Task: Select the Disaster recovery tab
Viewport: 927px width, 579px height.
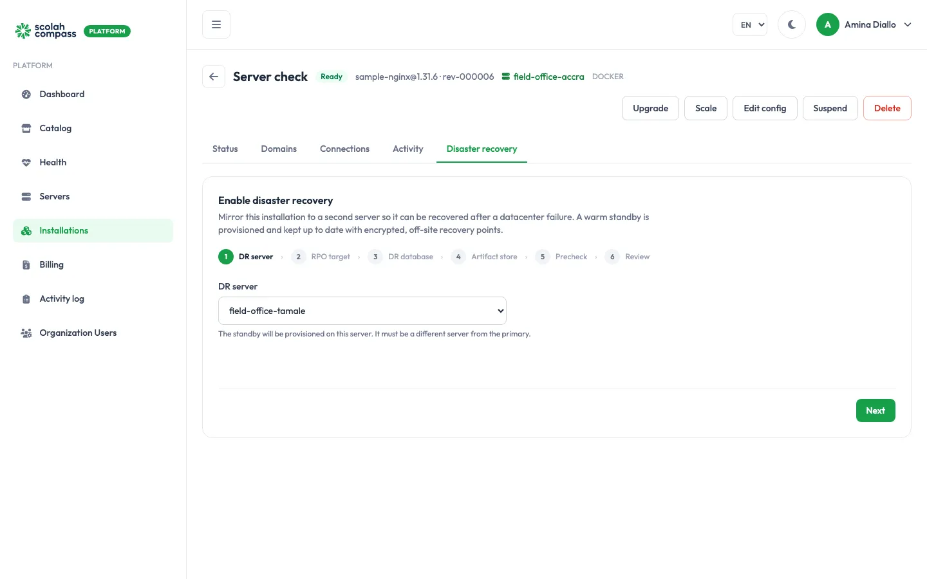Action: click(482, 149)
